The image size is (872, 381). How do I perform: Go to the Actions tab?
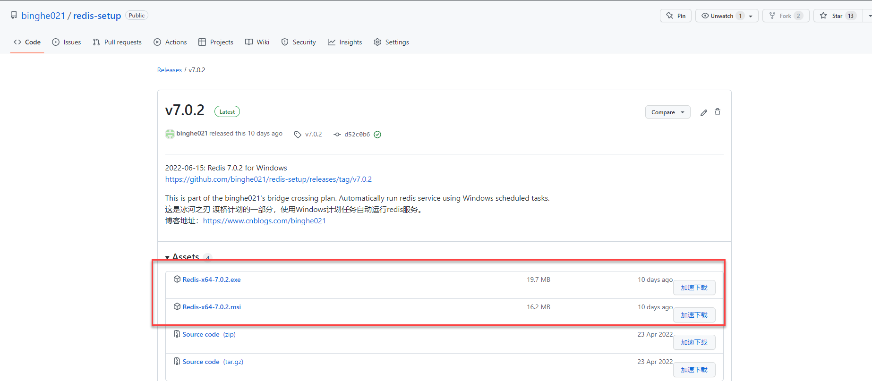(170, 42)
